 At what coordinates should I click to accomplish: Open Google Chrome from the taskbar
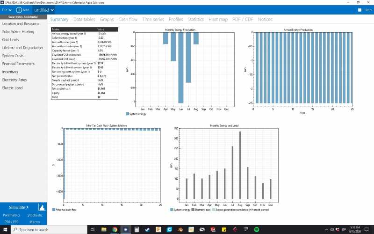(115, 230)
